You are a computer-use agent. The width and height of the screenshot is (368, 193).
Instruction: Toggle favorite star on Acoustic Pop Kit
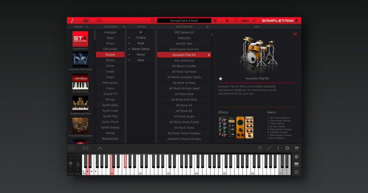(x=209, y=55)
